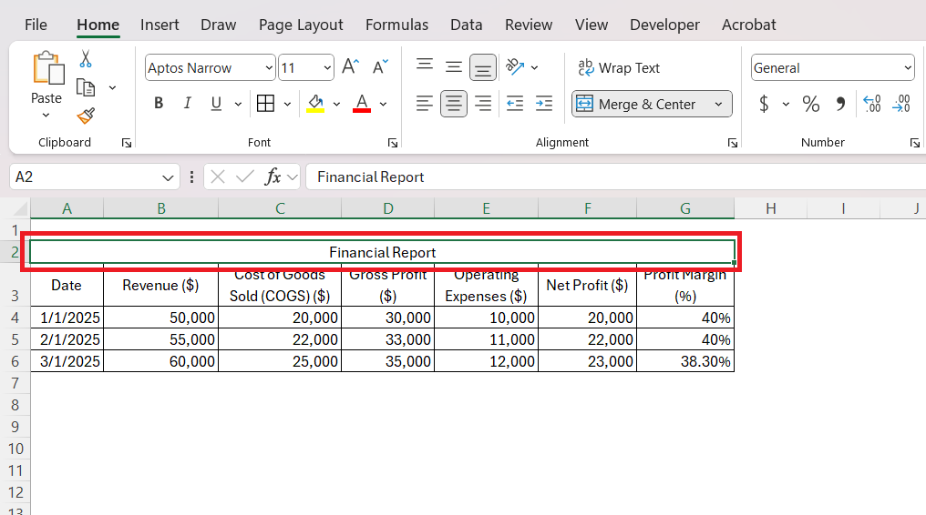Click the Middle Align icon
Viewport: 926px width, 515px height.
tap(454, 67)
